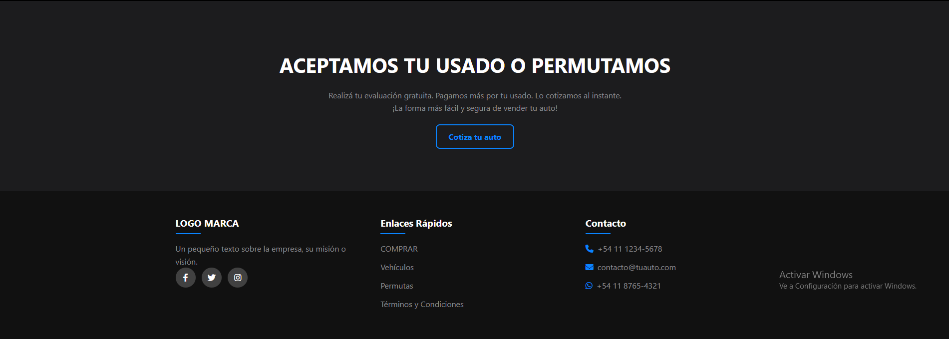Navigate to the Permutas link
This screenshot has width=949, height=339.
pos(396,286)
